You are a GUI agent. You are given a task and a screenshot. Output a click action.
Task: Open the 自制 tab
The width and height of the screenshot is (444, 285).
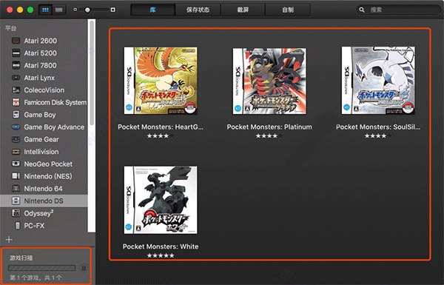click(x=288, y=10)
